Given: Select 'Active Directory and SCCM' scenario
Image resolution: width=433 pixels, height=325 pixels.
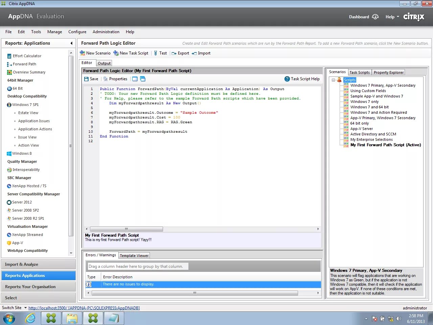Looking at the screenshot, I should coord(373,134).
